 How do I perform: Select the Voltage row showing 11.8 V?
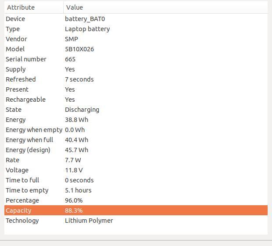point(136,170)
